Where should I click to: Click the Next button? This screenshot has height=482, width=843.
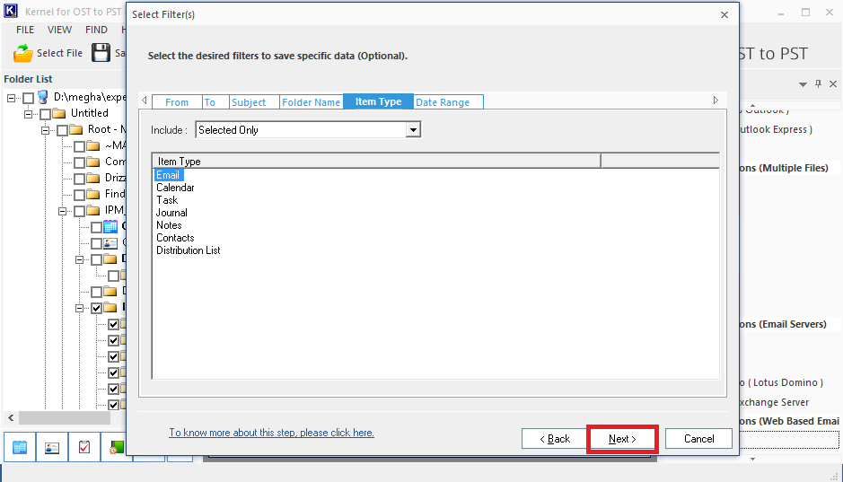[622, 439]
